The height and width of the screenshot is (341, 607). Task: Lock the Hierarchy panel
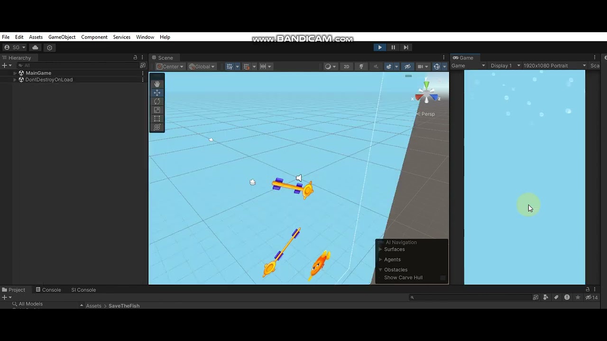click(x=135, y=58)
